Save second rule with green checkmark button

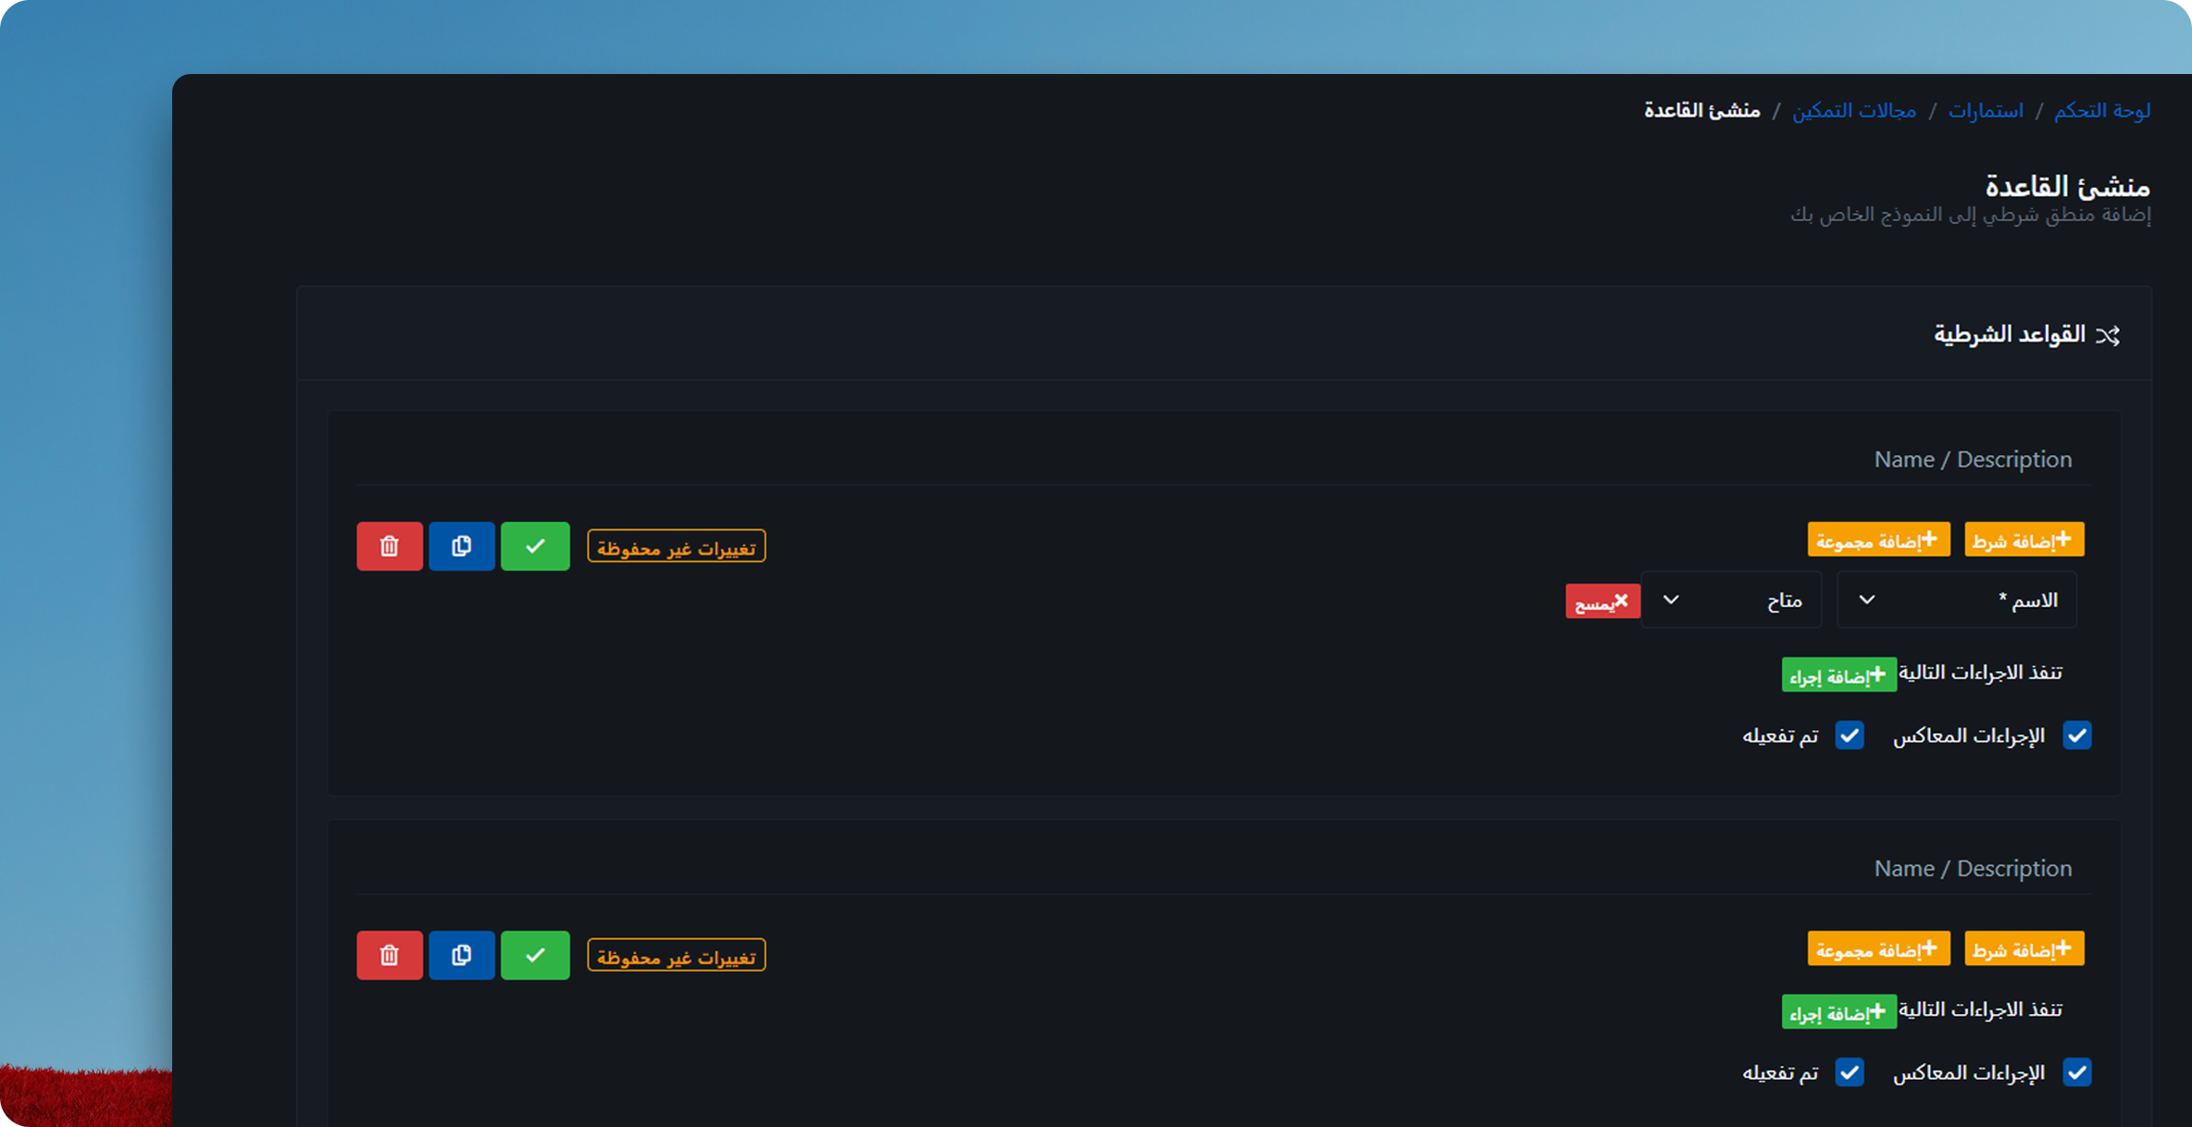point(535,955)
